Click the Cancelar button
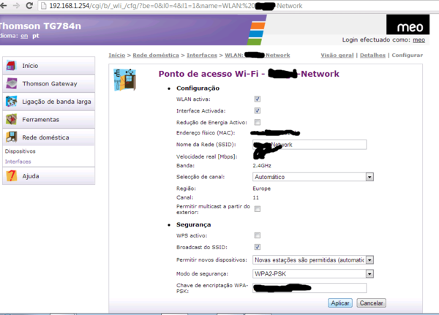This screenshot has width=439, height=315. point(371,303)
